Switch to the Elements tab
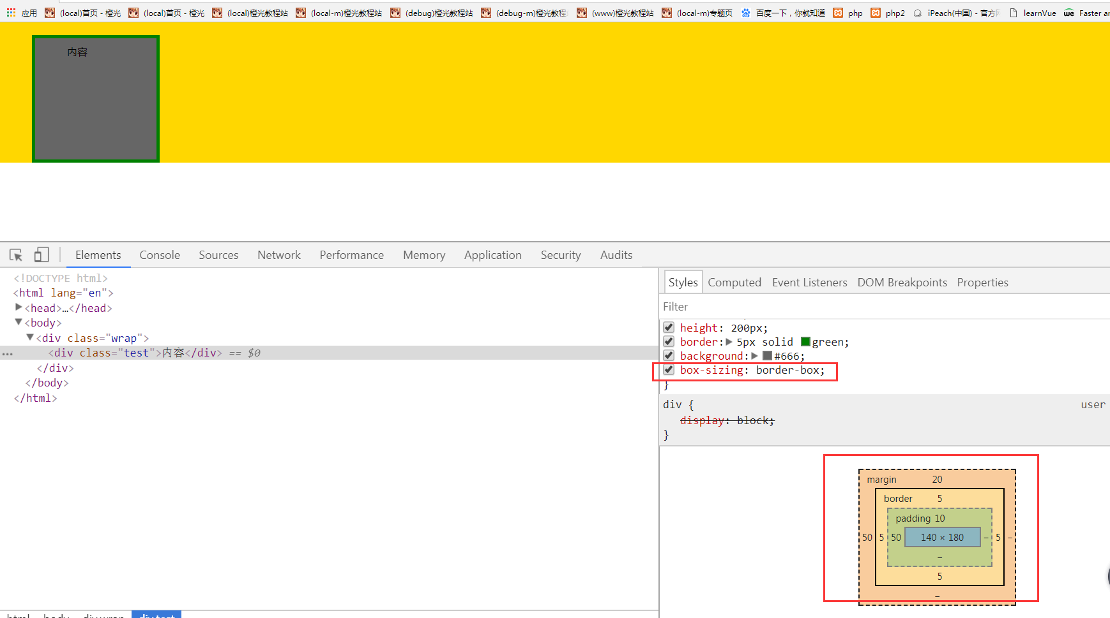Viewport: 1110px width, 618px height. (x=98, y=255)
